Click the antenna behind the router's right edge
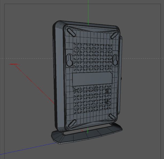 coord(120,75)
